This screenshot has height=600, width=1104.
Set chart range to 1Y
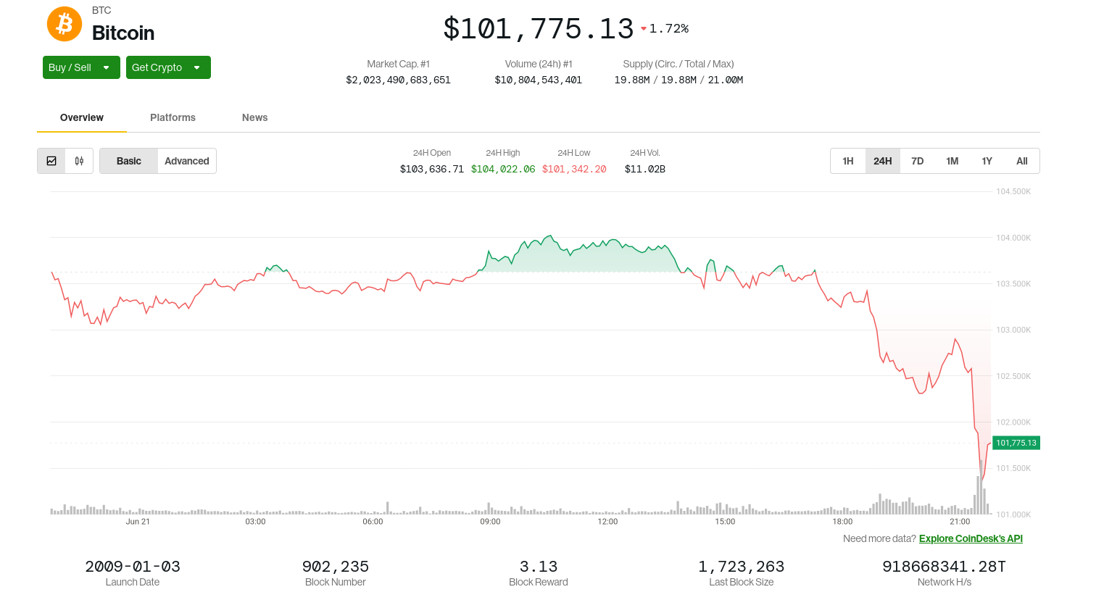pos(987,161)
